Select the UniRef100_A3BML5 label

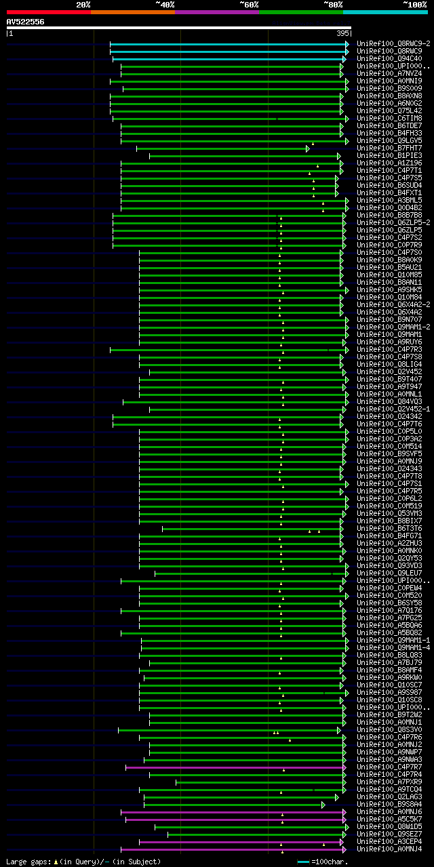(390, 200)
